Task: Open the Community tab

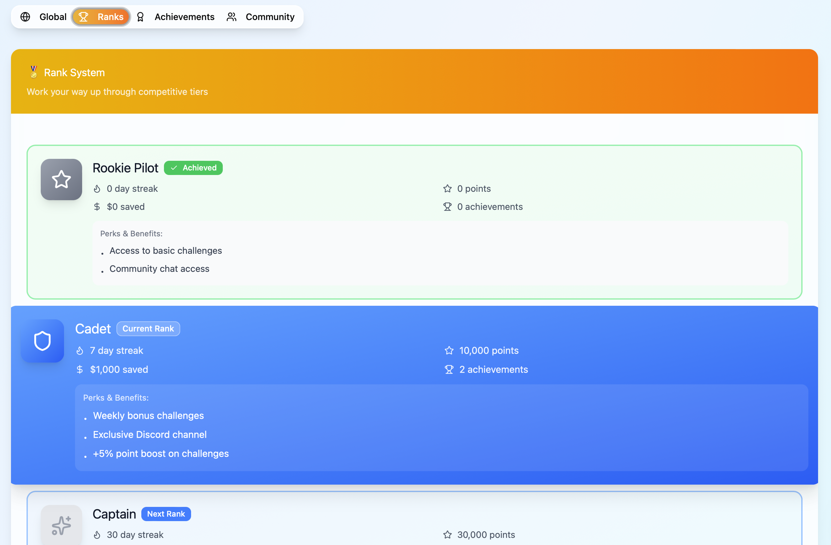Action: [x=270, y=17]
